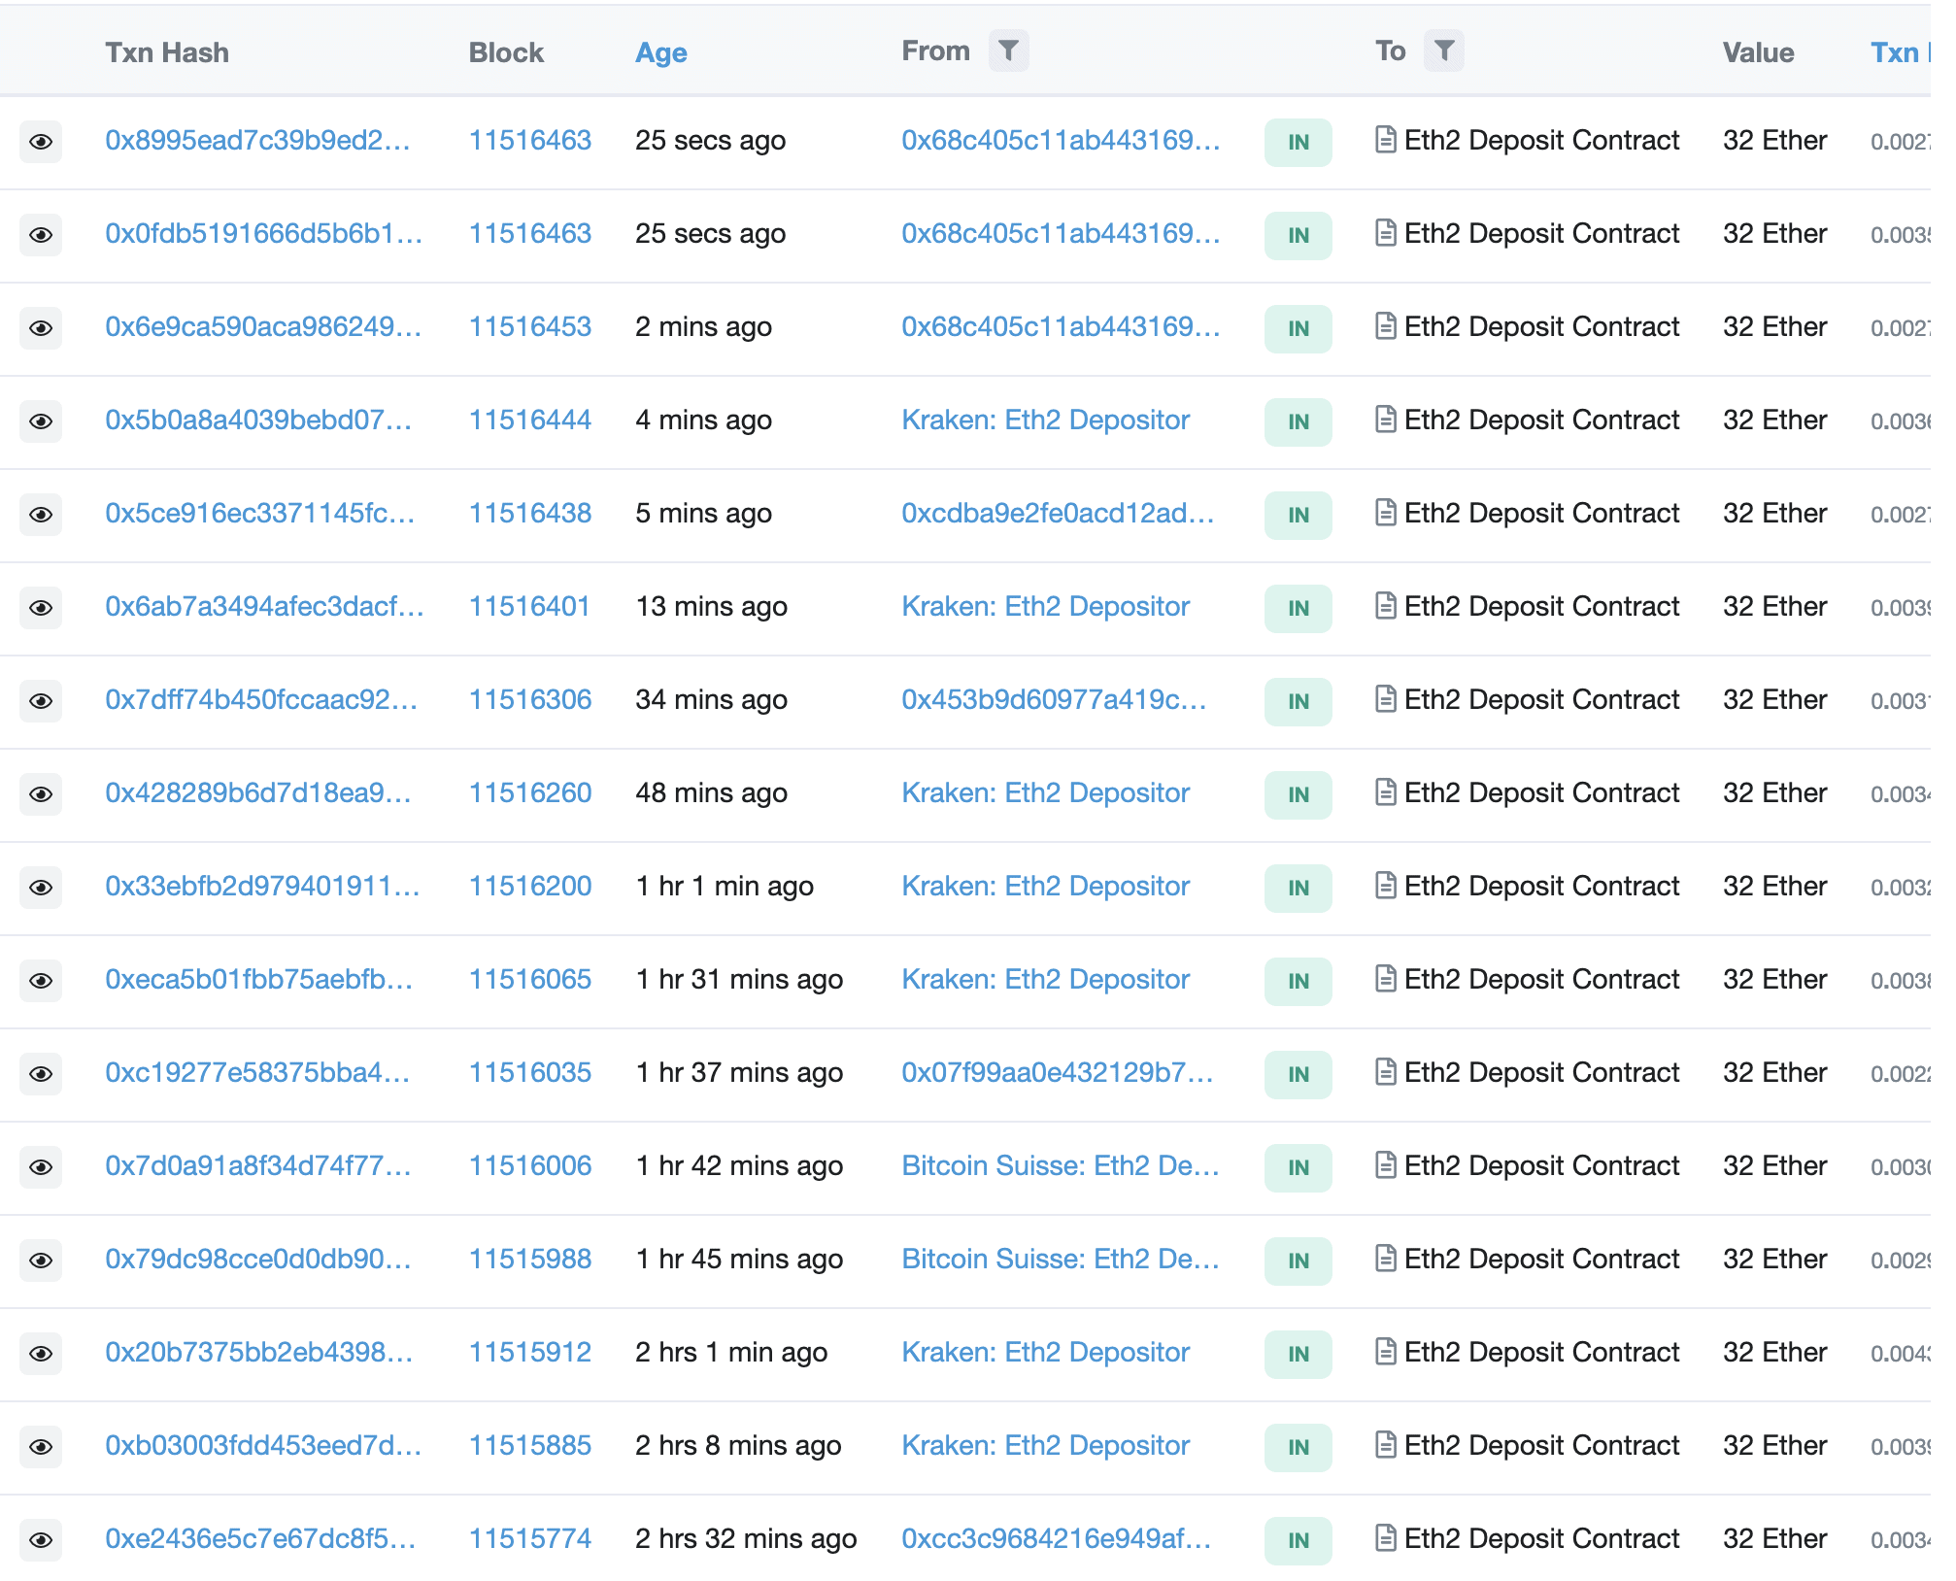The height and width of the screenshot is (1581, 1956).
Task: Open transaction hash 0x428289b6d7d18ea9
Action: (258, 793)
